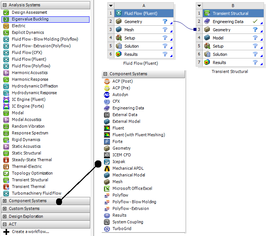Click the Mechanical APDL component icon

[107, 169]
